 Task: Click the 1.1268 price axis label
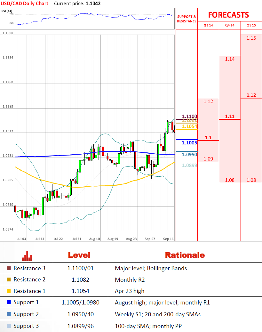click(8, 82)
